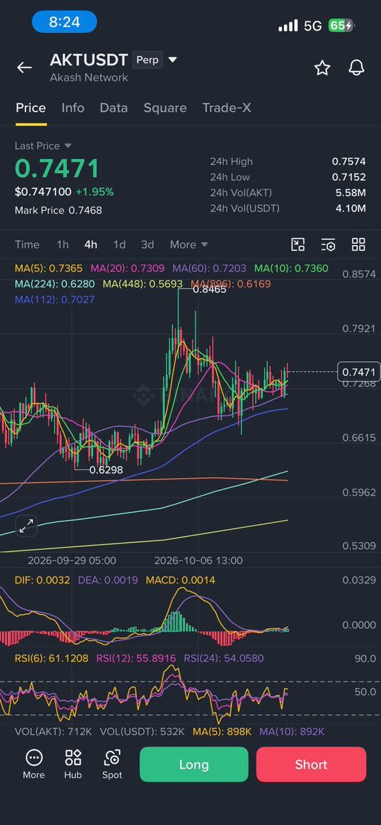The image size is (381, 825).
Task: Tap the VOL(AKT): 712K label
Action: (54, 732)
